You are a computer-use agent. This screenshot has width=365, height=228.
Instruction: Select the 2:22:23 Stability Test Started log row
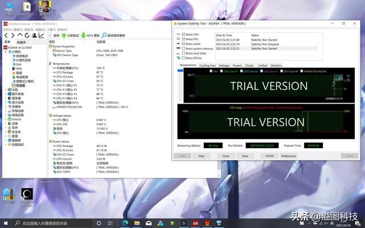pyautogui.click(x=266, y=48)
